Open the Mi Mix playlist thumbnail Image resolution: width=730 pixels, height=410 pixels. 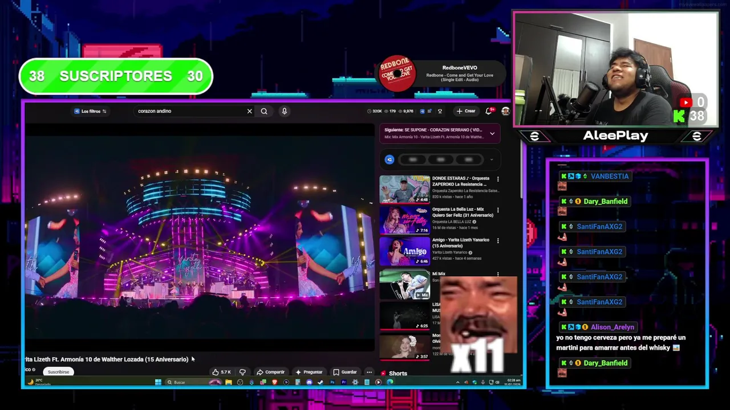[x=405, y=285]
